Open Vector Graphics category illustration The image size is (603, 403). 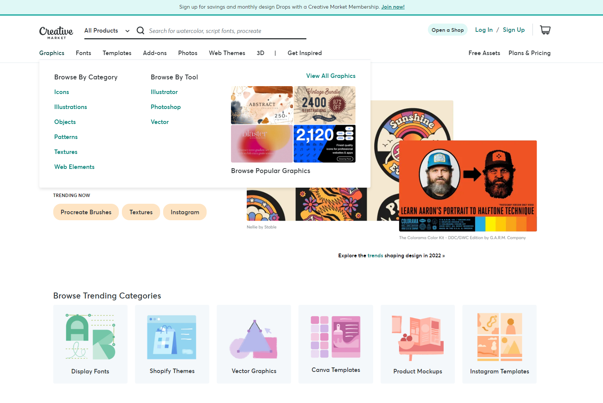click(254, 339)
